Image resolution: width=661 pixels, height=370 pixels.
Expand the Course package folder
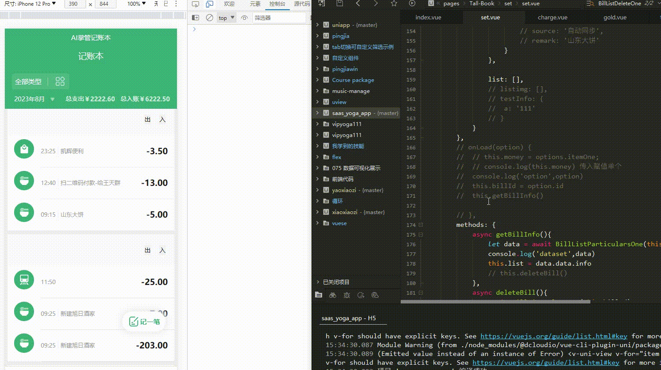coord(317,80)
